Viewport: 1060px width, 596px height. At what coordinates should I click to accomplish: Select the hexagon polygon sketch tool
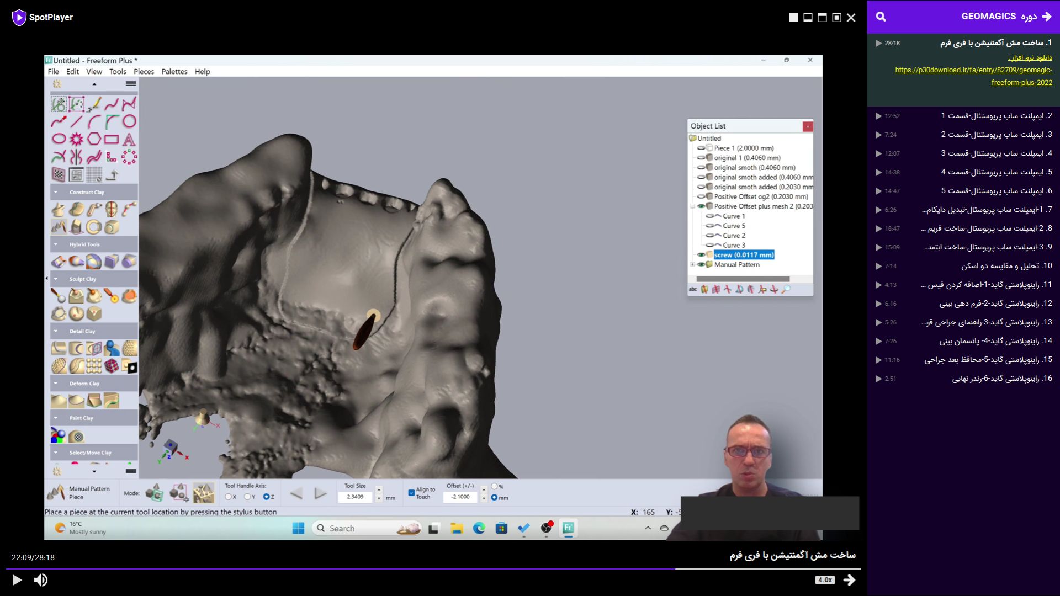point(94,139)
